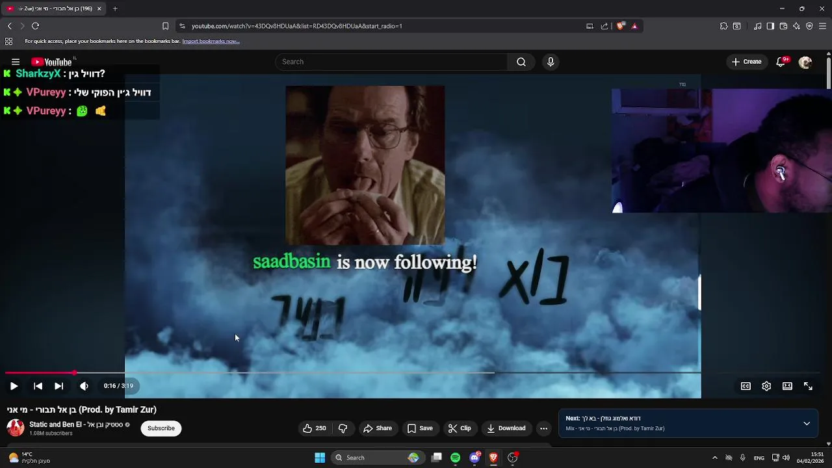Click the red progress scrubber handle
832x468 pixels.
click(x=74, y=373)
